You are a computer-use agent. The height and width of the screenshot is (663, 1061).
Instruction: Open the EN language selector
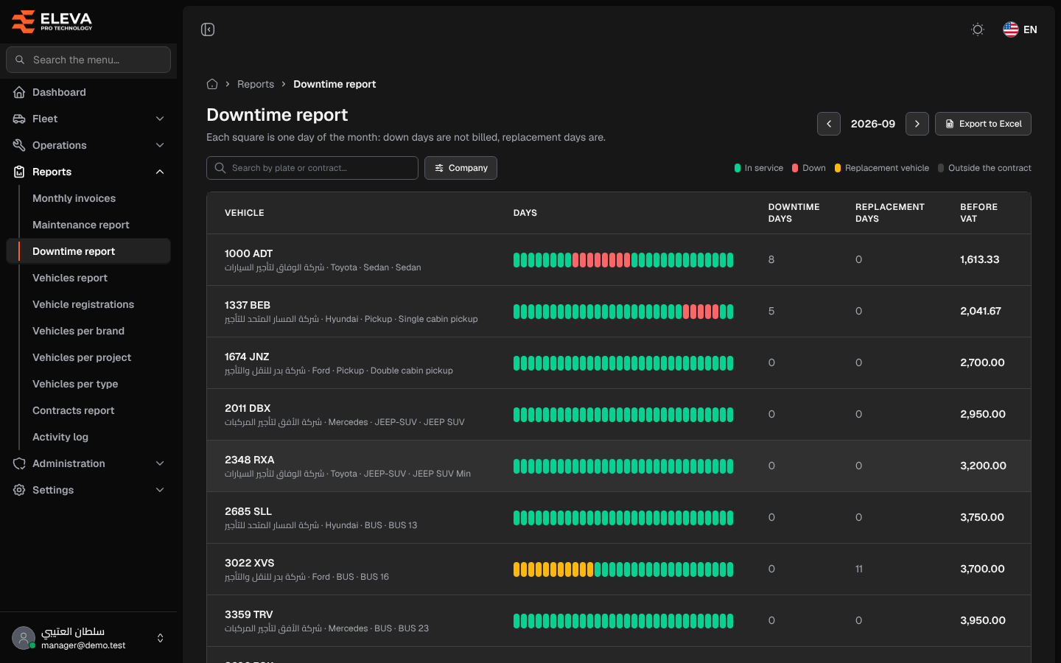(x=1020, y=29)
